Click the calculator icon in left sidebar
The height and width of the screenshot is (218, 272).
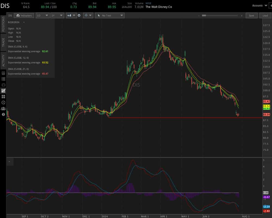coord(3,73)
